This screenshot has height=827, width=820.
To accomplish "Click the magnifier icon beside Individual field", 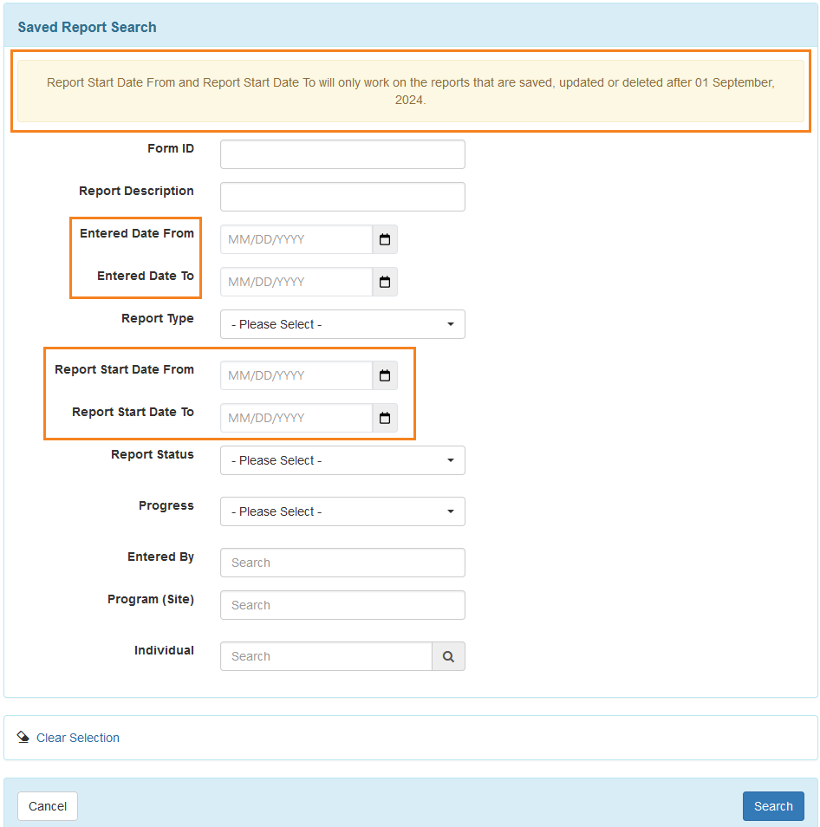I will pyautogui.click(x=448, y=656).
